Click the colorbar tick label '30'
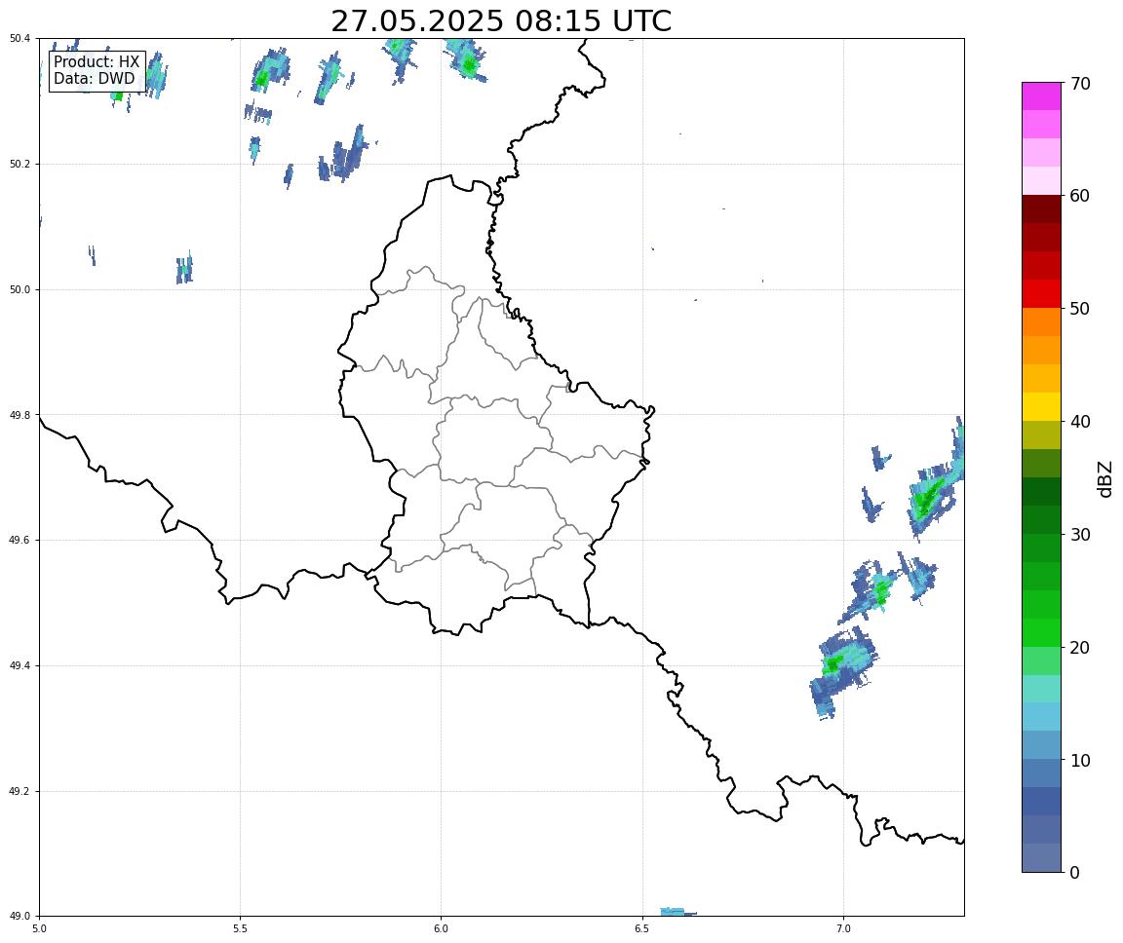 pos(1080,535)
